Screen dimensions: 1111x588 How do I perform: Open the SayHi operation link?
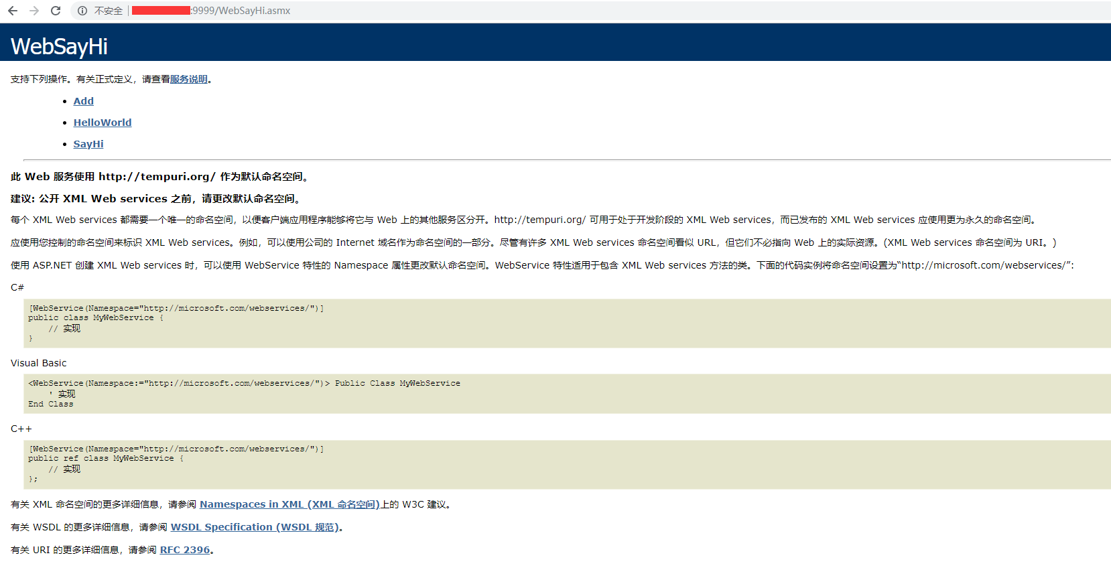tap(88, 144)
